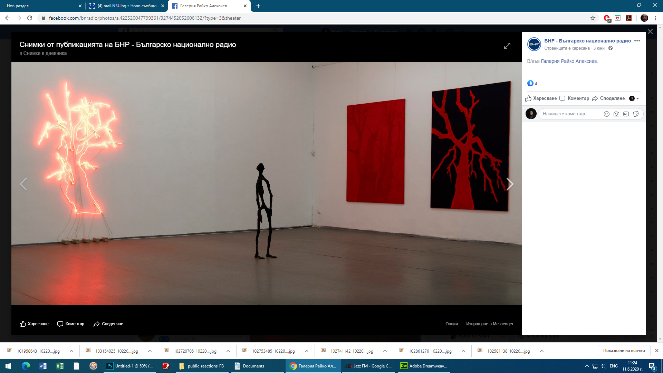663x373 pixels.
Task: Open the Галерия Райко Алексиев link
Action: 569,61
